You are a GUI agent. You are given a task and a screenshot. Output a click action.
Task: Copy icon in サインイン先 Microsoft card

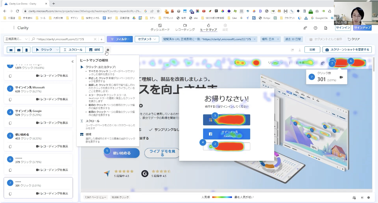tap(10, 99)
